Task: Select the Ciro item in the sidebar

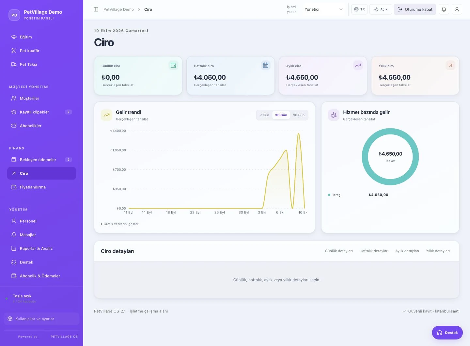Action: click(41, 173)
